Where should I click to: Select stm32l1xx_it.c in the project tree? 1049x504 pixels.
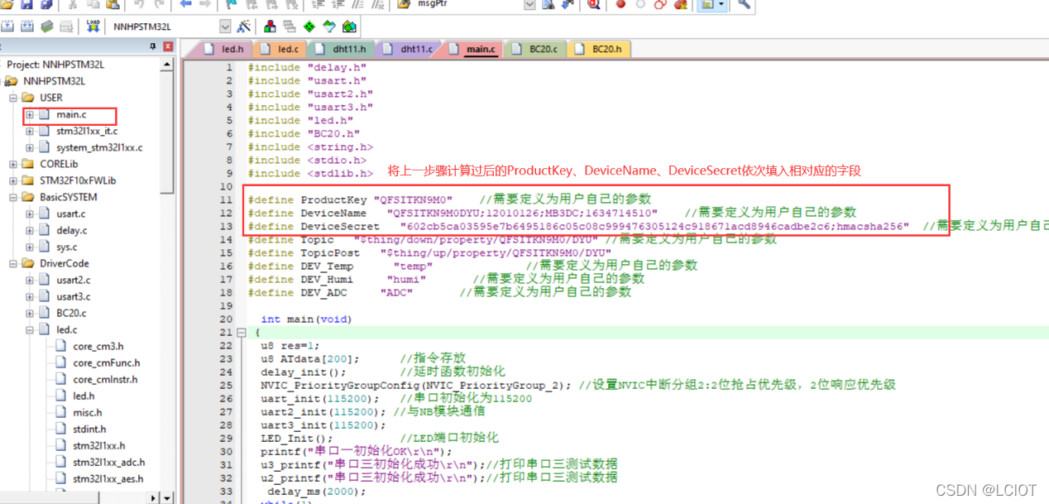tap(87, 131)
